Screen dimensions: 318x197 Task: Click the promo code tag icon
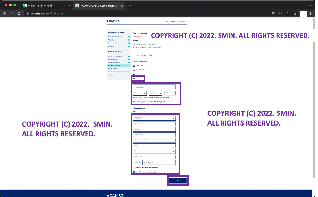point(137,55)
